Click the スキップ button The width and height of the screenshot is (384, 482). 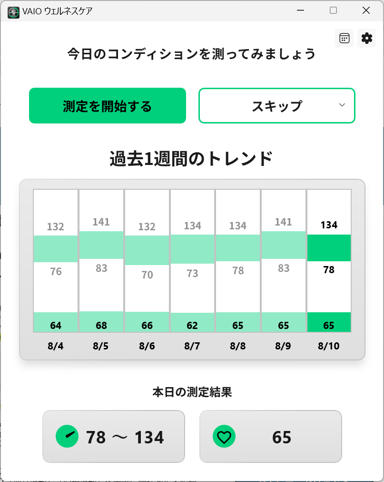click(x=277, y=106)
